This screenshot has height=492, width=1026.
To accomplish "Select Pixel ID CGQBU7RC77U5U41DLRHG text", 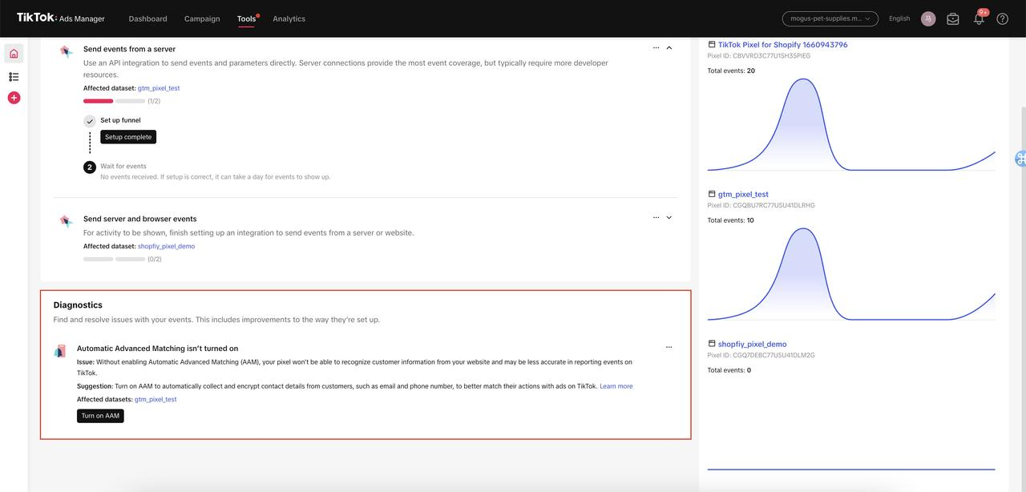I will pyautogui.click(x=761, y=205).
